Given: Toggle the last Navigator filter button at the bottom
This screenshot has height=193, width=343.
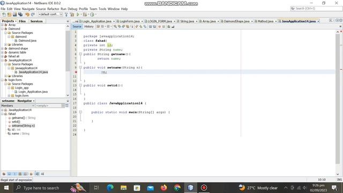Looking at the screenshot, I should [x=42, y=174].
